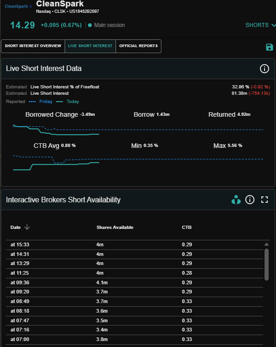This screenshot has width=276, height=347.
Task: Click the 3.8m value at 07:00
Action: tap(102, 339)
